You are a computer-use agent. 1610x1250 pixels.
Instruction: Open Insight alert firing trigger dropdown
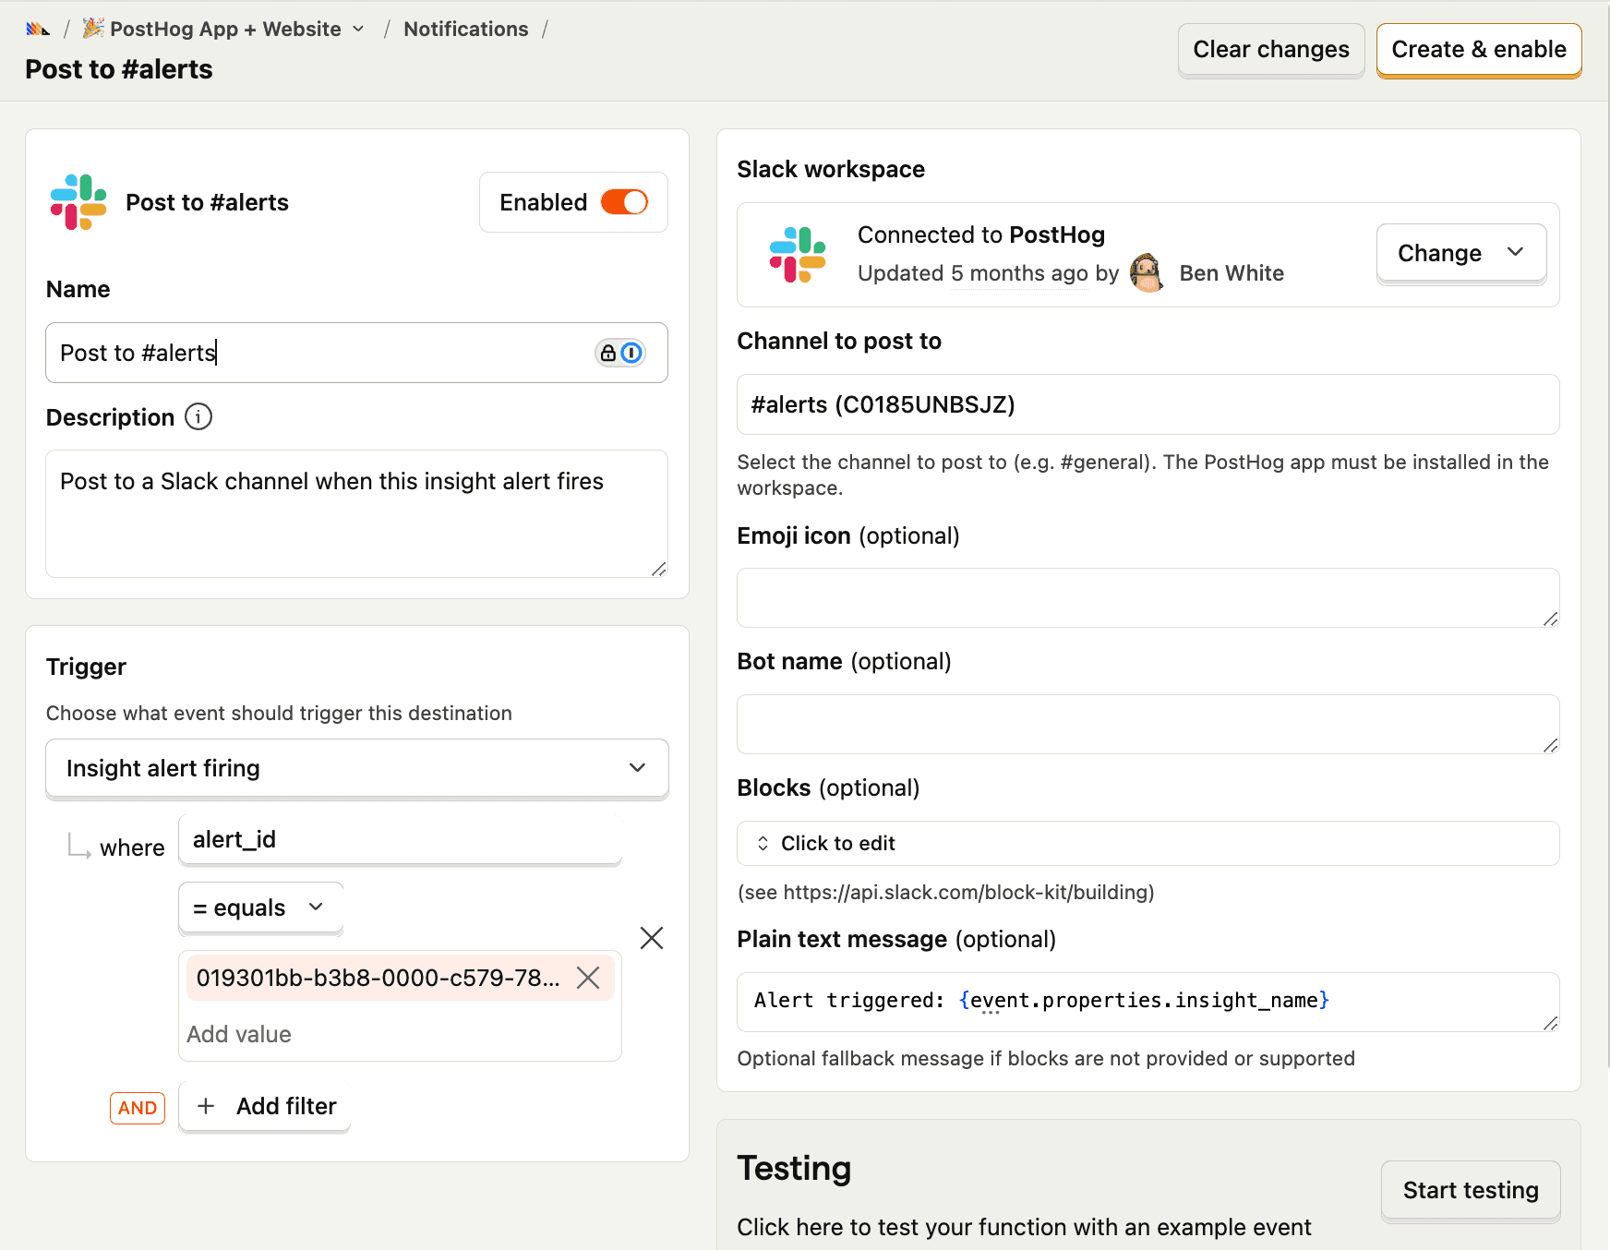pos(356,768)
